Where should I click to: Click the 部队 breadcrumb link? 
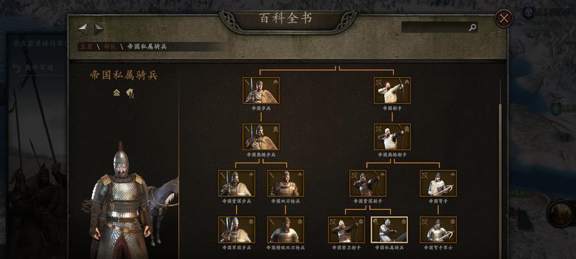(109, 47)
